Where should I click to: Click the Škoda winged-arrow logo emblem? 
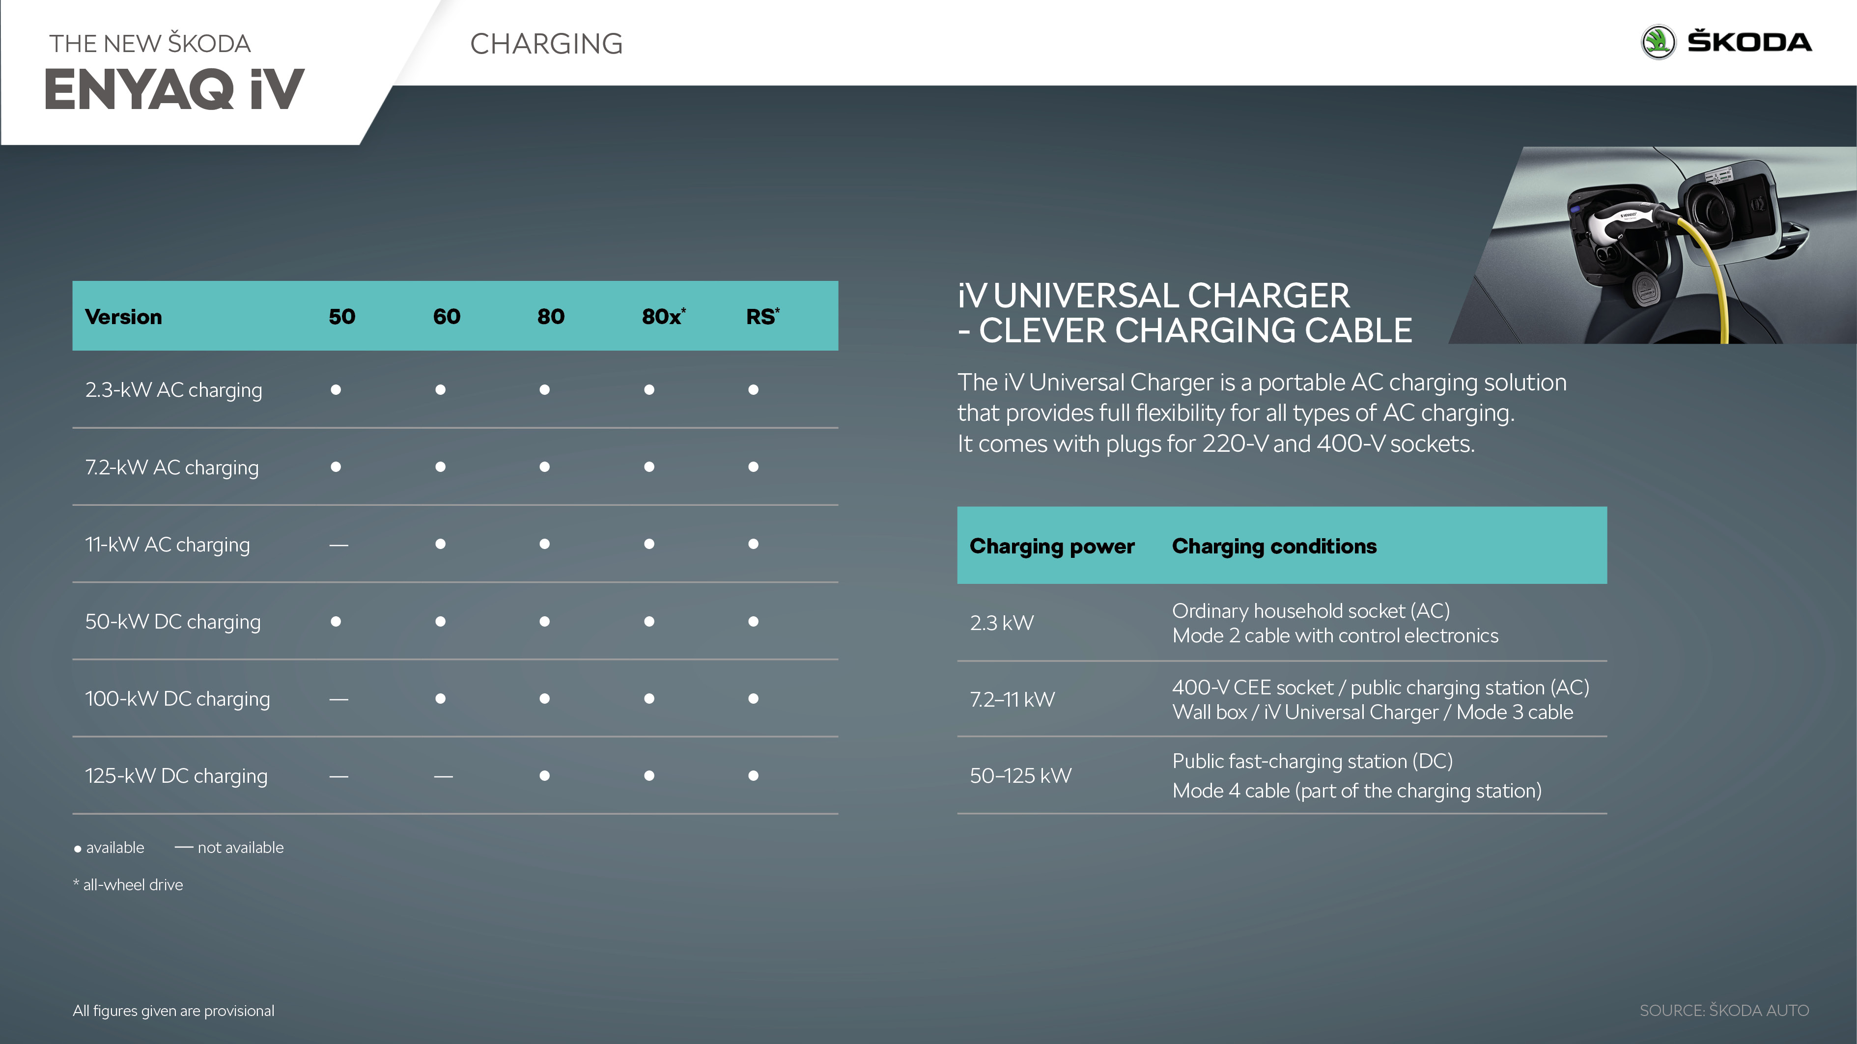(x=1658, y=43)
